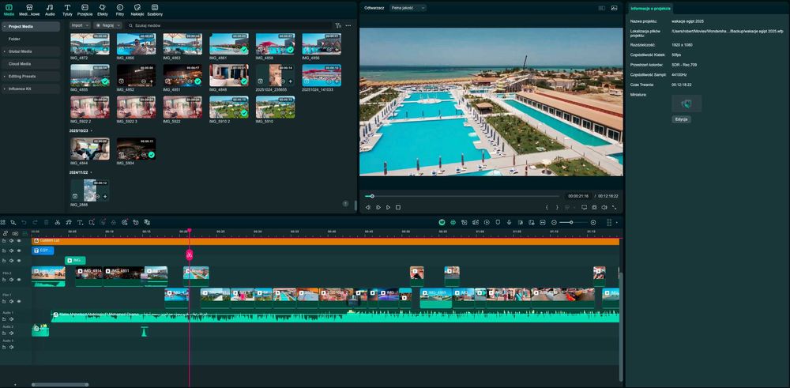Expand the preview to fullscreen
This screenshot has width=790, height=388.
coord(614,207)
